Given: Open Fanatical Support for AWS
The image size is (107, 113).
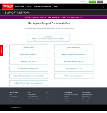Looking at the screenshot, I should coord(29,55).
